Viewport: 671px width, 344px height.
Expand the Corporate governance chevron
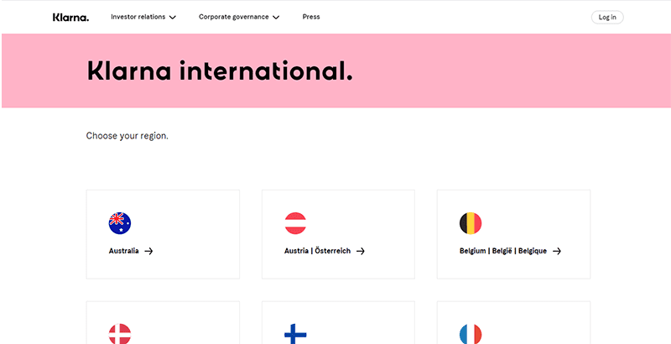click(276, 18)
